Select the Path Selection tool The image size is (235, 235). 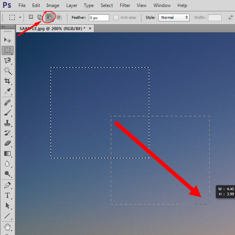click(x=7, y=206)
